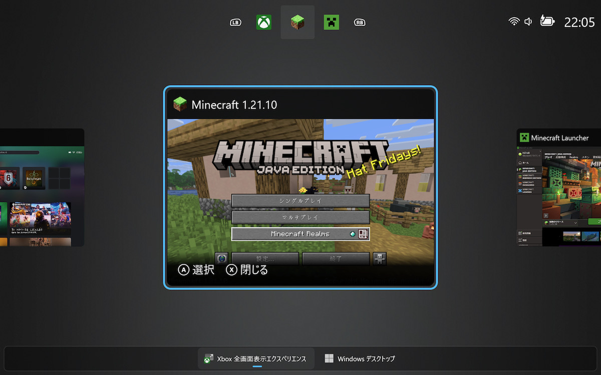Select Minecraft Legends in the Launcher sidebar
This screenshot has width=601, height=375.
[x=529, y=190]
